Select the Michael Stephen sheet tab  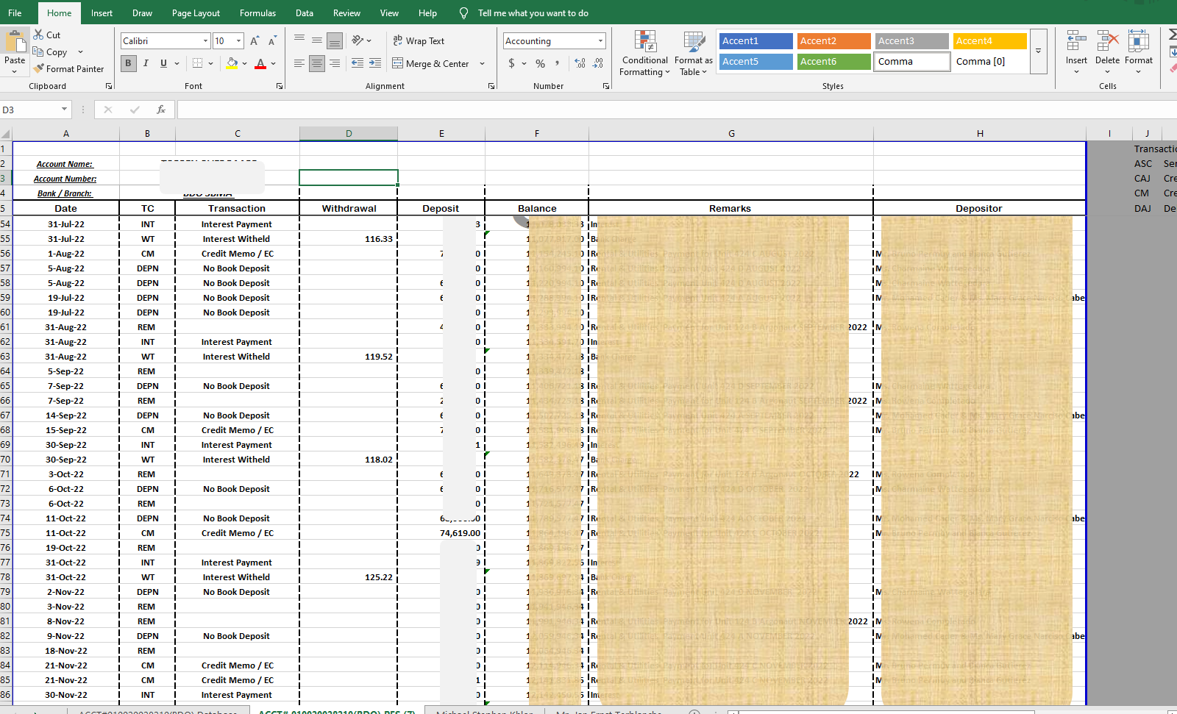pos(484,712)
